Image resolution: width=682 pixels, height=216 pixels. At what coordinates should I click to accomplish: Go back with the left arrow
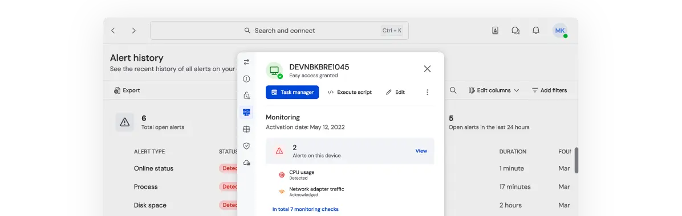(113, 30)
